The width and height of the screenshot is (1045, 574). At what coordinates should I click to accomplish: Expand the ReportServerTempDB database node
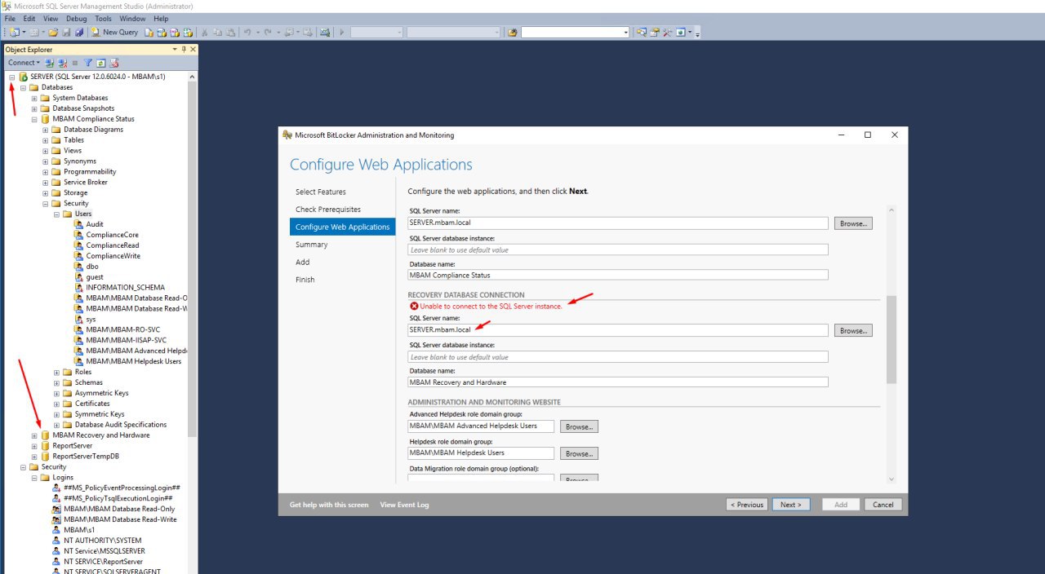[34, 457]
